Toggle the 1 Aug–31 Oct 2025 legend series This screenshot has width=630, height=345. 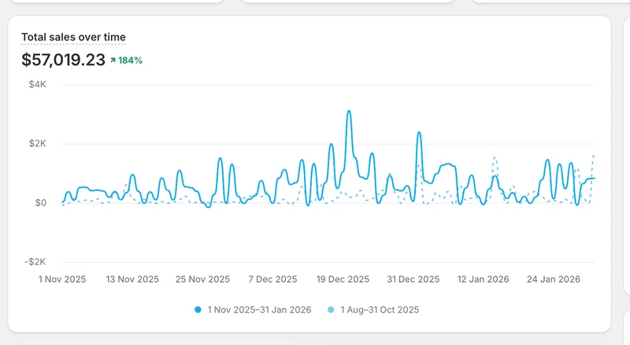coord(373,310)
